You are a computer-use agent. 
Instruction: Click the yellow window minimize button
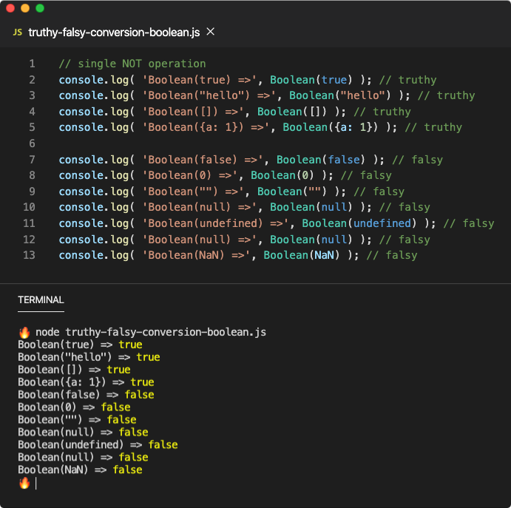tap(25, 8)
